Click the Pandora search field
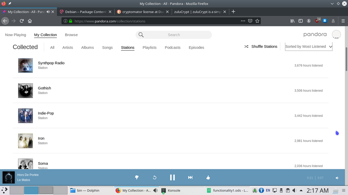348x195 pixels. click(173, 35)
